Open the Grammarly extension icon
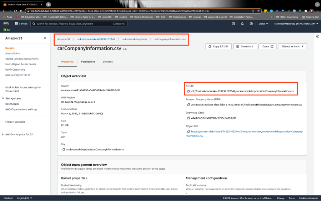 coord(271,11)
